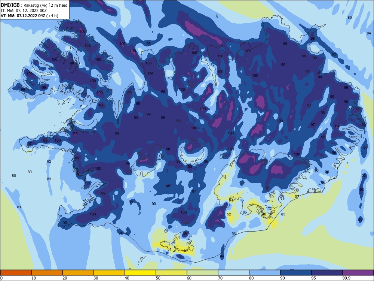Click the dark orange 0–10 legend swatch
The height and width of the screenshot is (281, 374).
point(16,273)
